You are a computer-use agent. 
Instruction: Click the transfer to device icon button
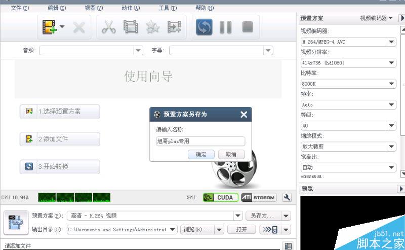pyautogui.click(x=270, y=230)
